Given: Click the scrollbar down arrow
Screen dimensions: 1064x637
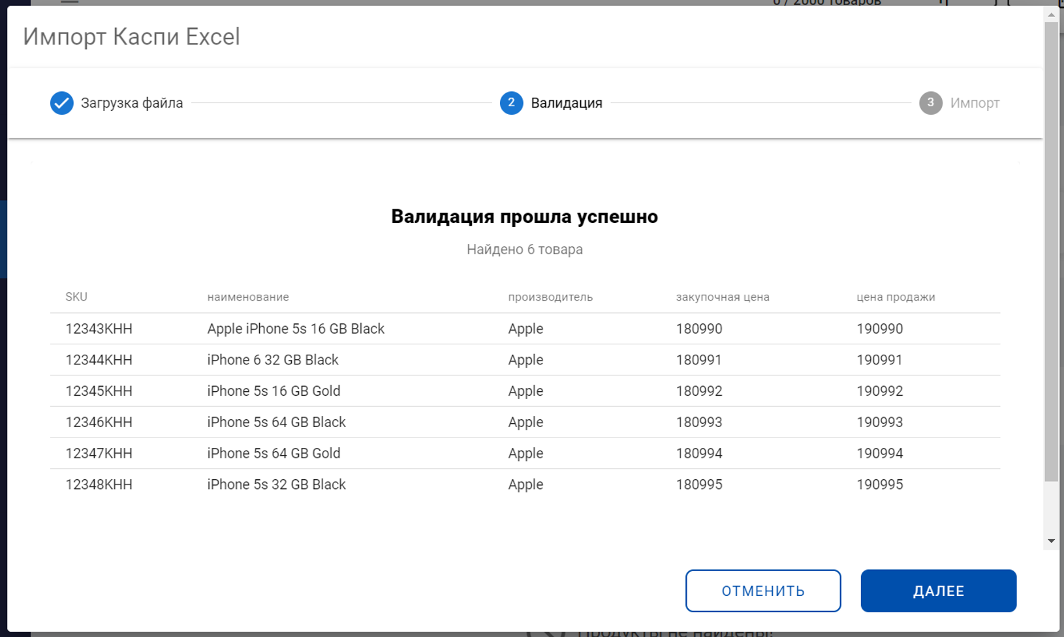Looking at the screenshot, I should [1051, 541].
